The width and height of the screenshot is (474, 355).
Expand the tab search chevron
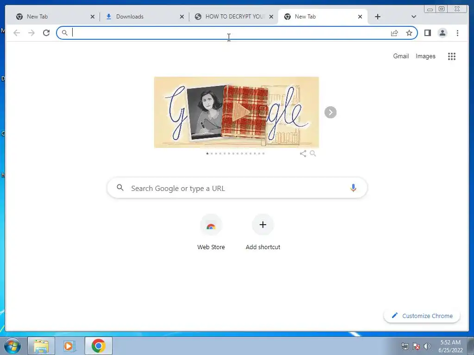pyautogui.click(x=413, y=17)
